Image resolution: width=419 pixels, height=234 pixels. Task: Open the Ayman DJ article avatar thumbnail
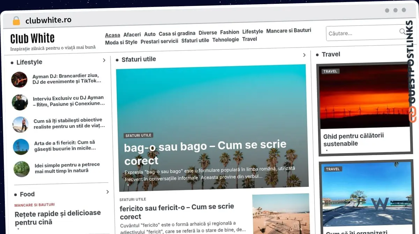point(19,80)
